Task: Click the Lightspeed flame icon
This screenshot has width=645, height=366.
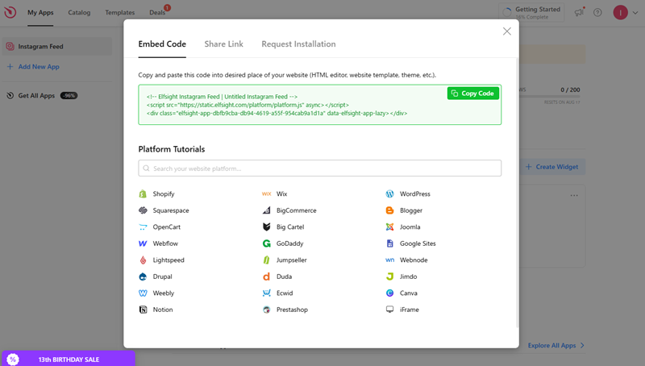Action: [143, 260]
